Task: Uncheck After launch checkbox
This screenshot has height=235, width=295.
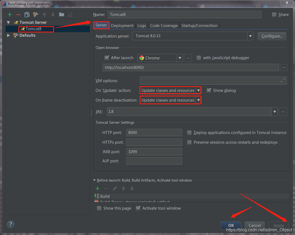Action: 107,58
